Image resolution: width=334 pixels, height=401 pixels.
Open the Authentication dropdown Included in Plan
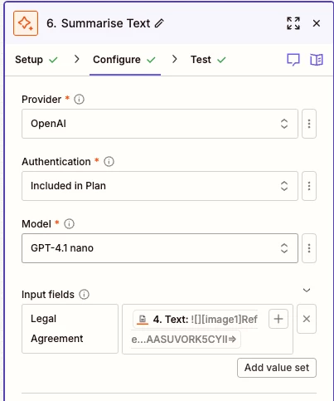160,186
